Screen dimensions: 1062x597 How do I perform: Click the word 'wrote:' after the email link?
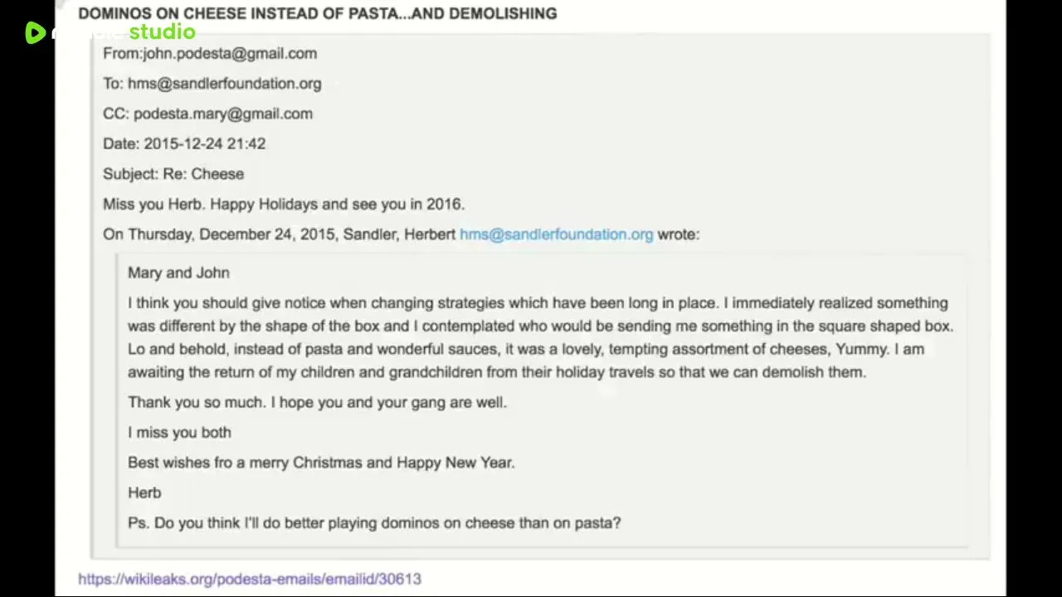(679, 234)
